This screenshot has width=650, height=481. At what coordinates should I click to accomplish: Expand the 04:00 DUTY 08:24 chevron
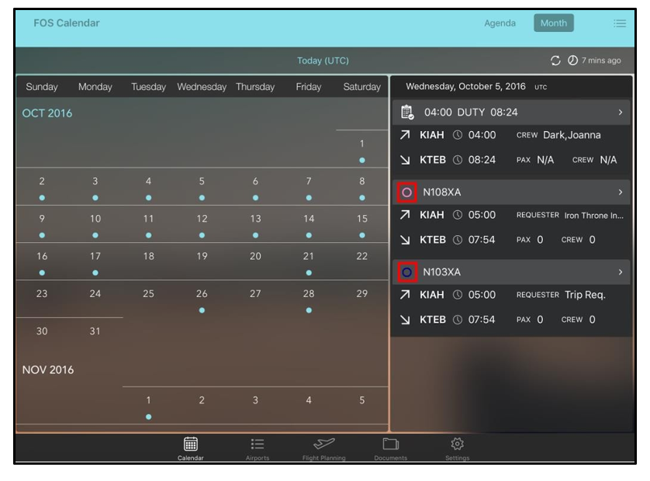(x=620, y=112)
